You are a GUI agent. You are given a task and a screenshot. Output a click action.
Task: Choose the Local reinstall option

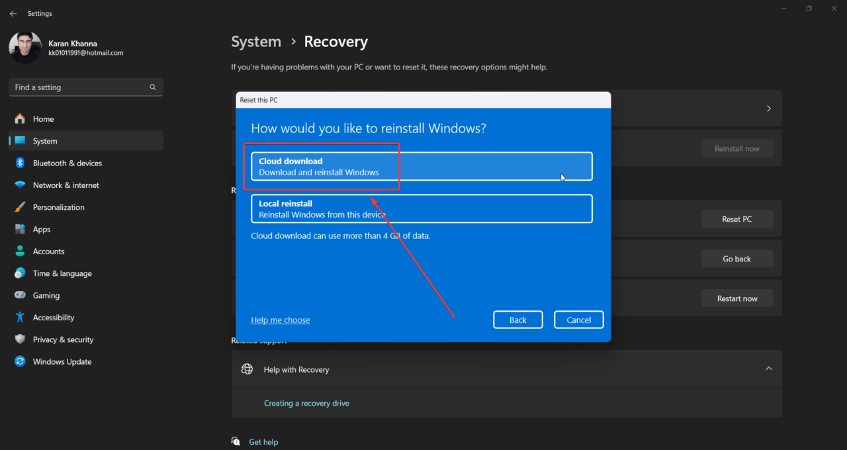pyautogui.click(x=422, y=209)
